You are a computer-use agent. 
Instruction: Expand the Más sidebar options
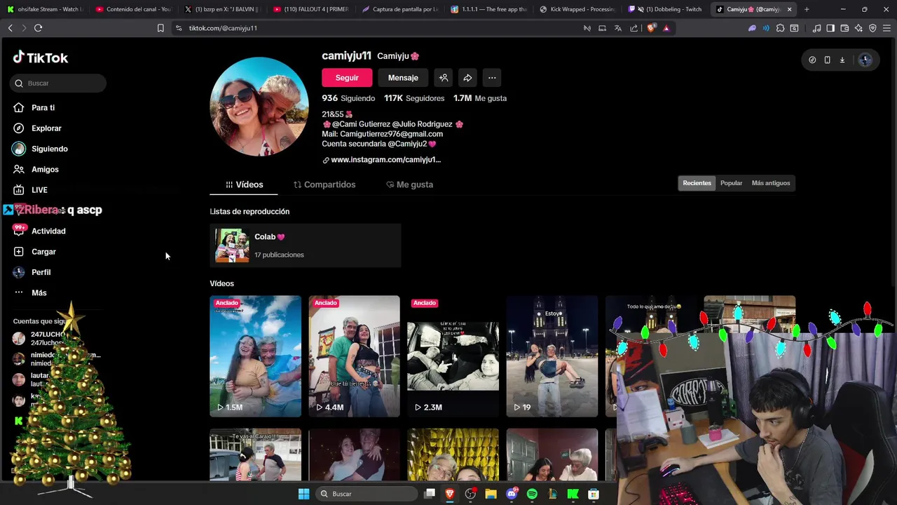coord(30,292)
